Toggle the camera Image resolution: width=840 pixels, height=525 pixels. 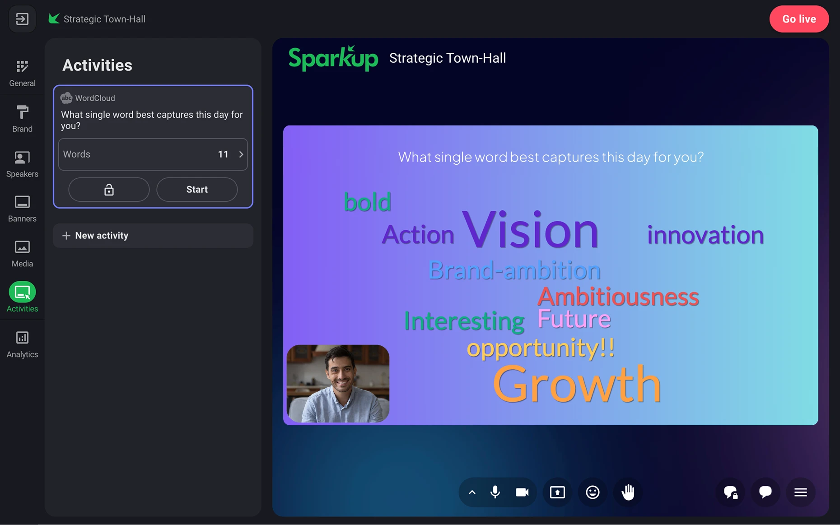(x=522, y=492)
